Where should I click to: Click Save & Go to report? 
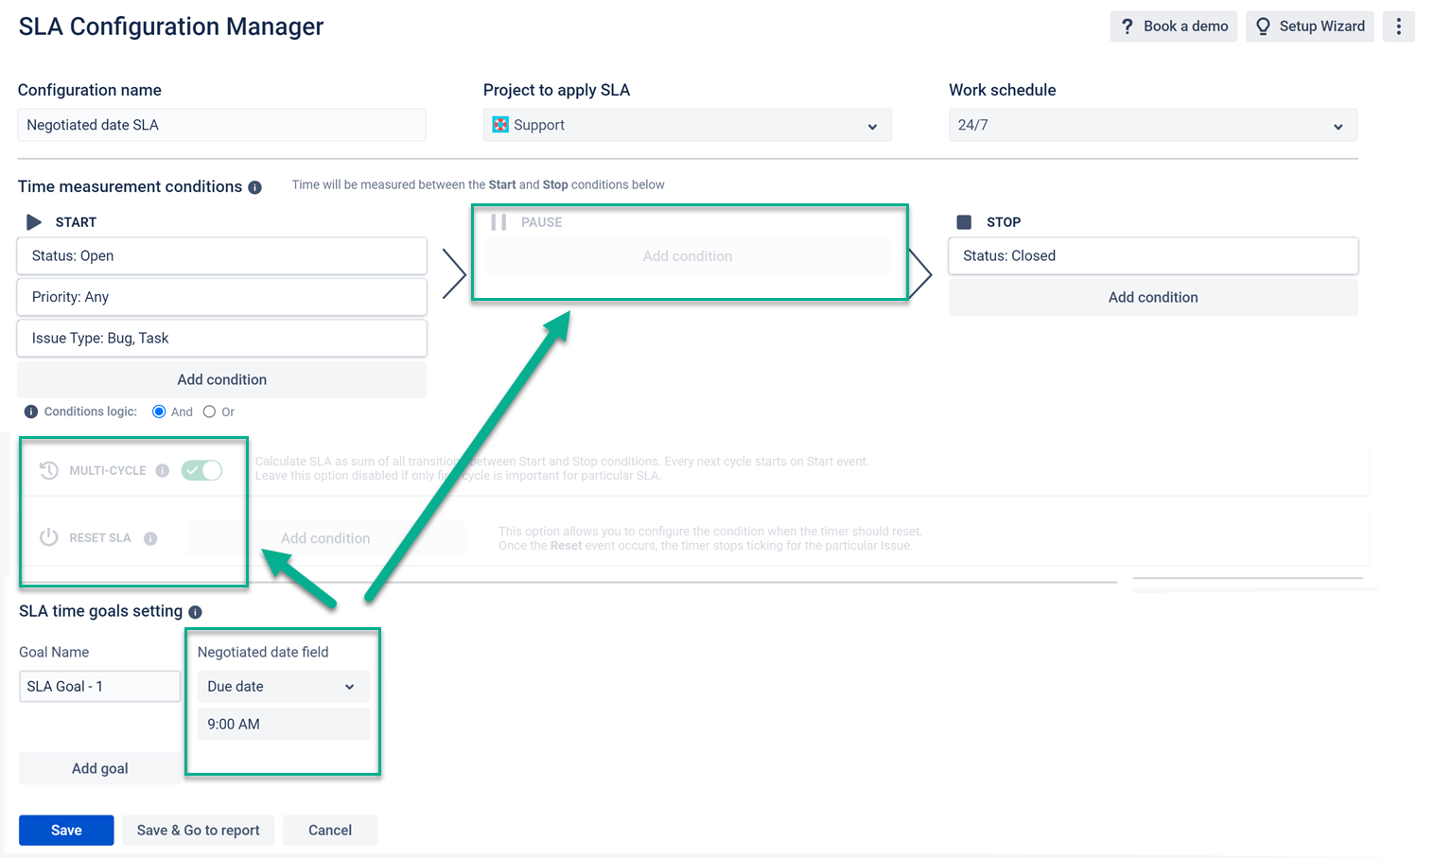[198, 831]
